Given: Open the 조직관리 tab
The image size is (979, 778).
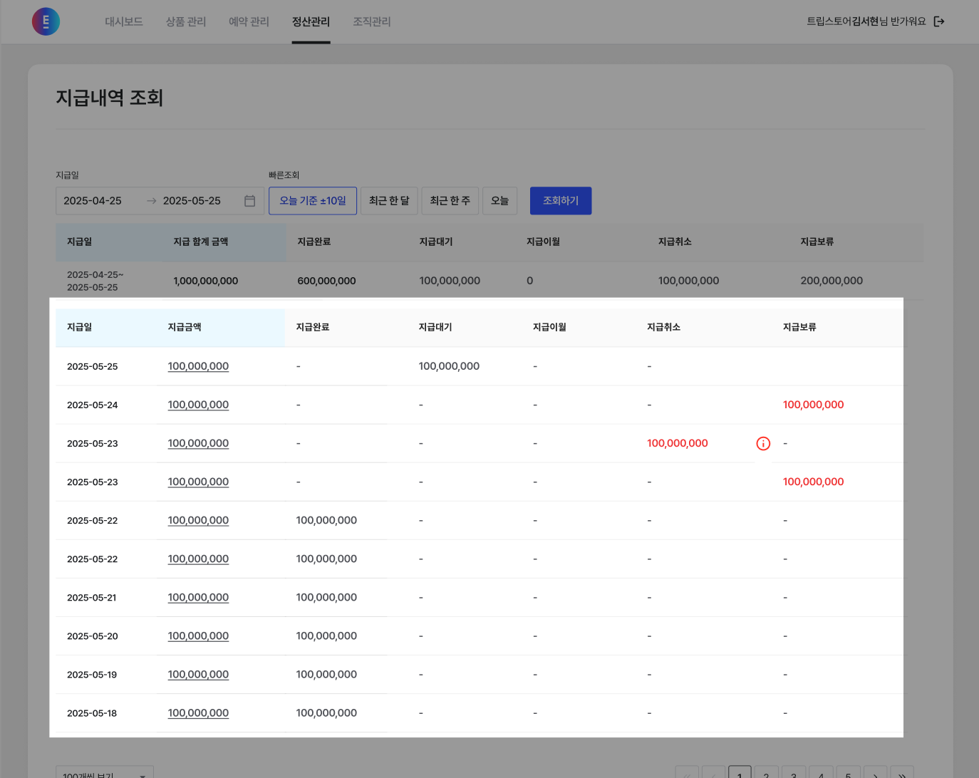Looking at the screenshot, I should click(372, 21).
